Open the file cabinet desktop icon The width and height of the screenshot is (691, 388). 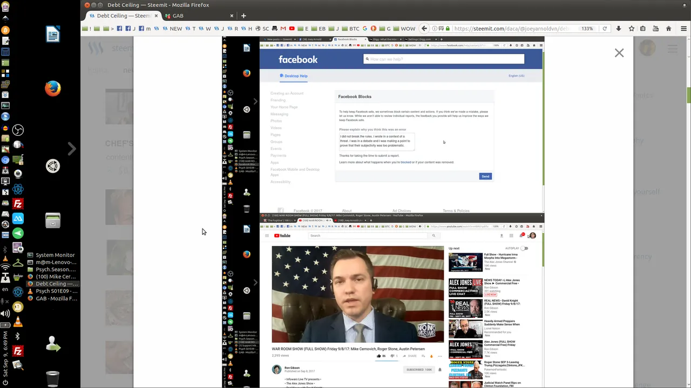[52, 220]
